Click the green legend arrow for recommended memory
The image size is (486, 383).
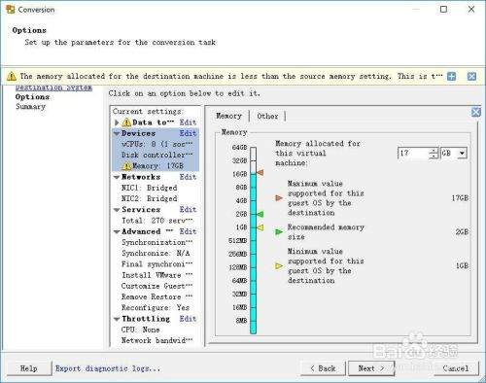(279, 231)
